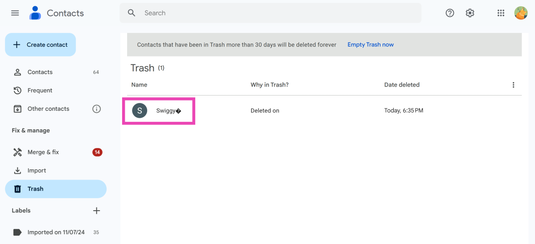
Task: Open the Imported on 11/07/24 label
Action: (55, 232)
